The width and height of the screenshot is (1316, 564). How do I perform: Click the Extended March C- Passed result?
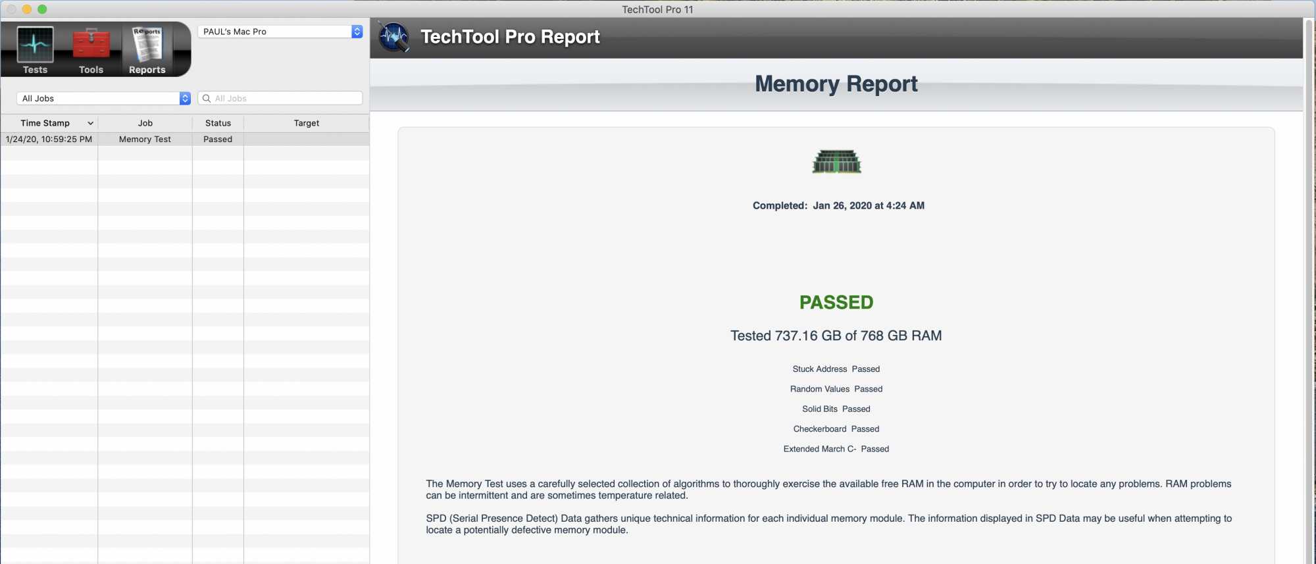(x=836, y=449)
